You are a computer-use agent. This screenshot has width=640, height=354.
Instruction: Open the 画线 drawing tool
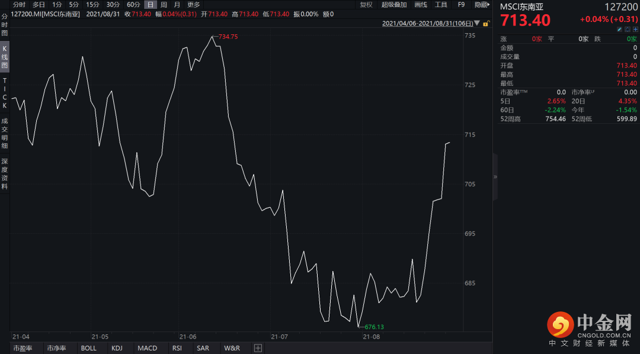pyautogui.click(x=421, y=5)
